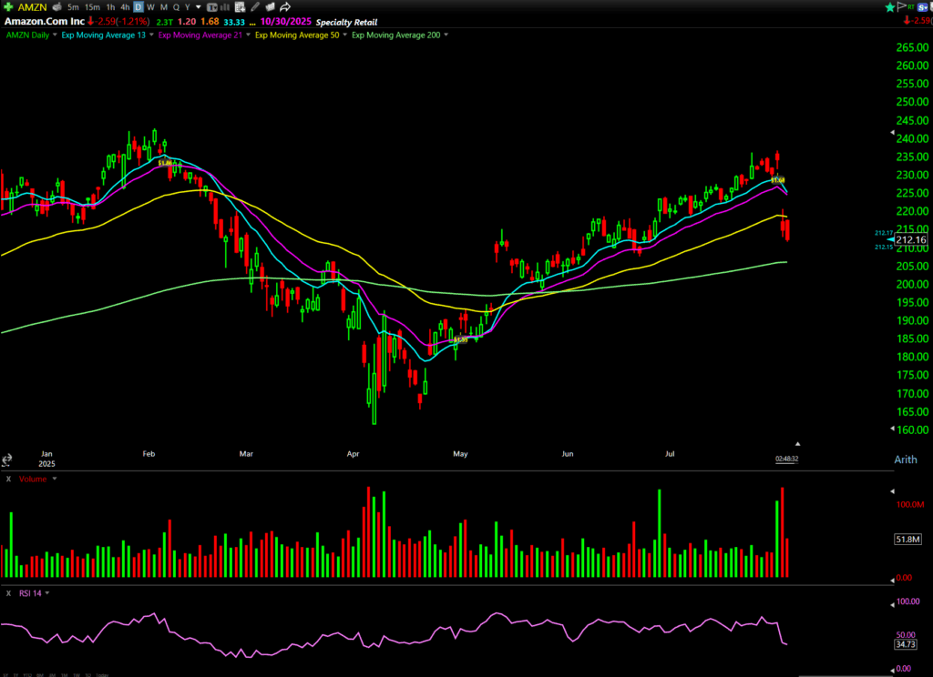The image size is (933, 677).
Task: Click the Amazon.Com Inc company name
Action: pyautogui.click(x=45, y=22)
